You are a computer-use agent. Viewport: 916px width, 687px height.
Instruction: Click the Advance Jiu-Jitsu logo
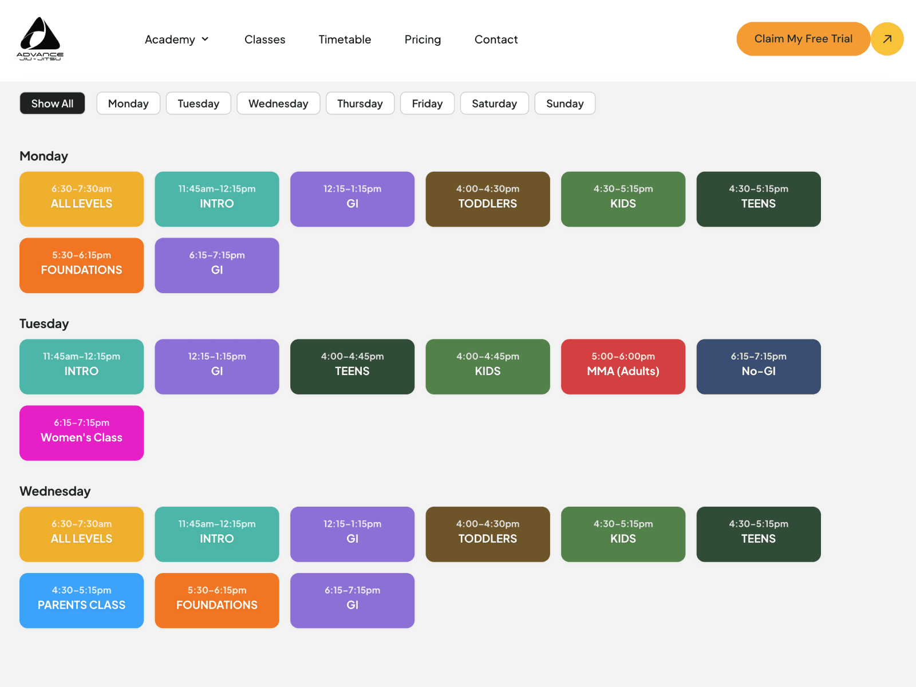pos(40,39)
